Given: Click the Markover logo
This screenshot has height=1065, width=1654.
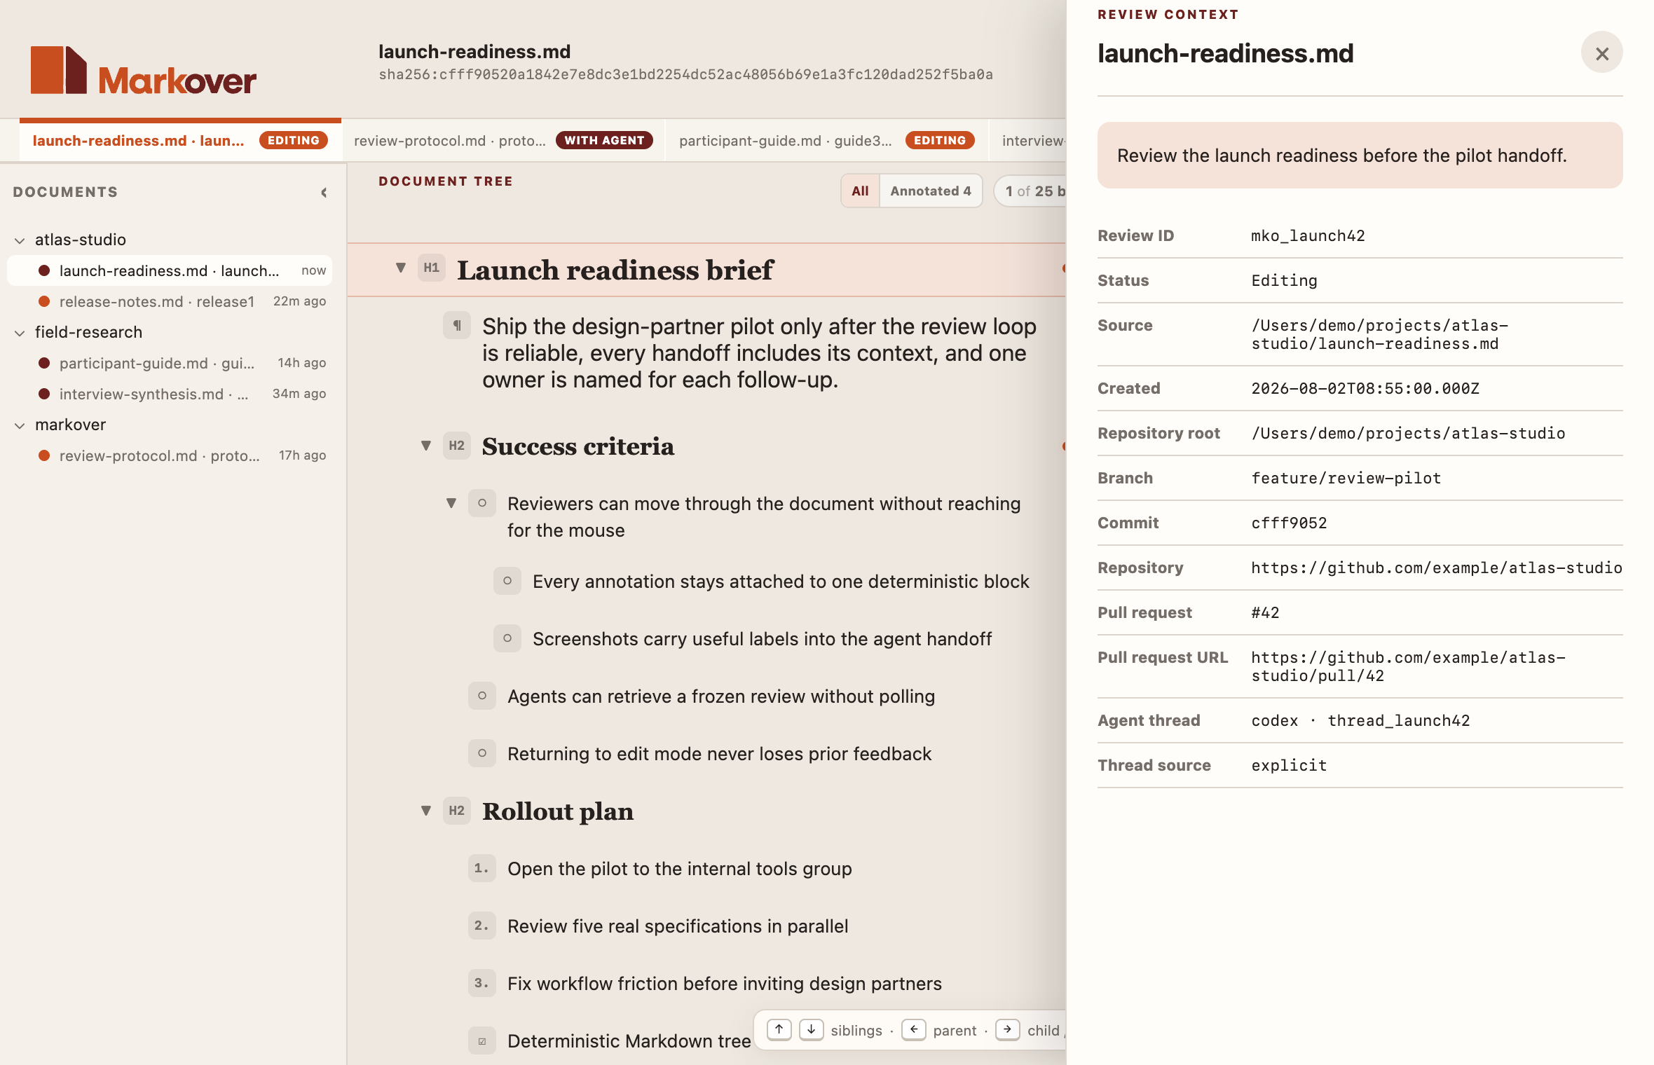Looking at the screenshot, I should 144,71.
